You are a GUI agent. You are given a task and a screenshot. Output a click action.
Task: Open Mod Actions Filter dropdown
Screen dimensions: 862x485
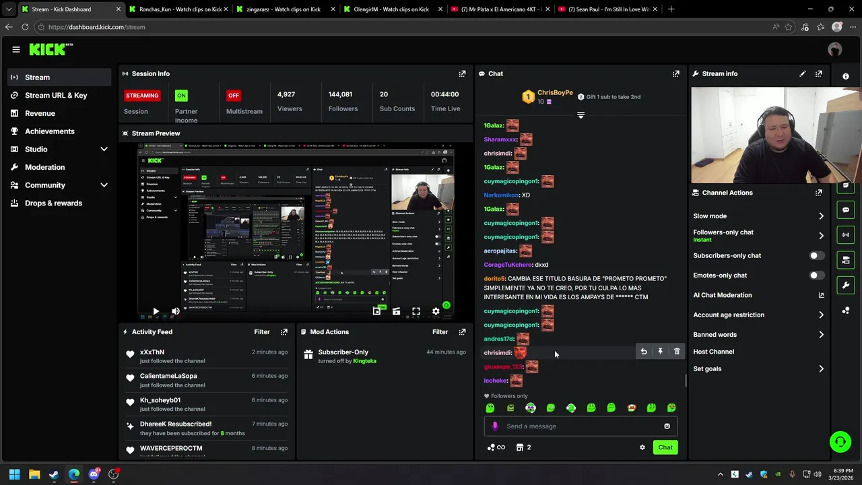click(440, 332)
